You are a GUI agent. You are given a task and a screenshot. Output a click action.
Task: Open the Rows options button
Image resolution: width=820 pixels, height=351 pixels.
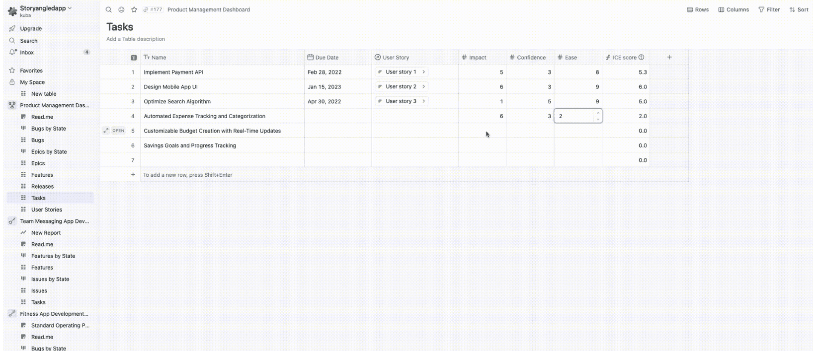(698, 9)
